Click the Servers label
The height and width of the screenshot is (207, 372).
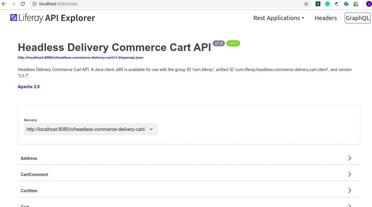pos(30,120)
